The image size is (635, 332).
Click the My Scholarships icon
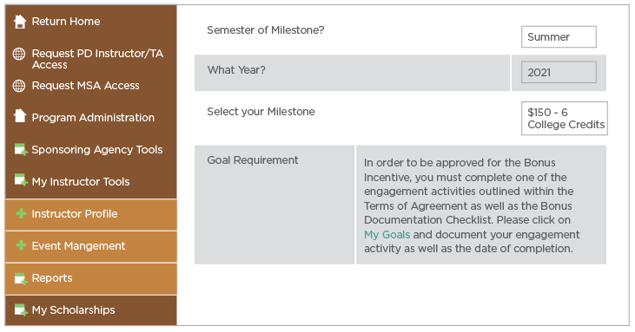point(21,310)
